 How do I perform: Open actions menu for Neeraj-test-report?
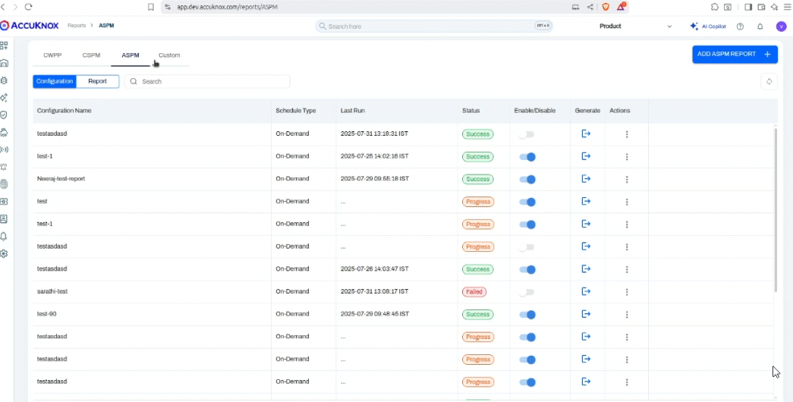(627, 179)
